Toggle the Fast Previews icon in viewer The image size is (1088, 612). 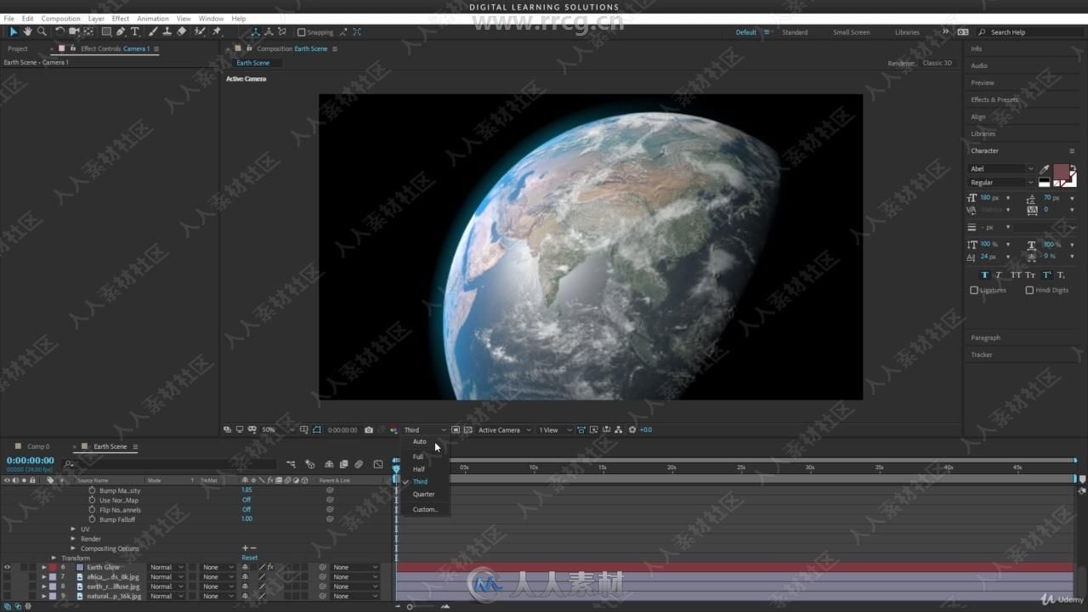pyautogui.click(x=593, y=430)
